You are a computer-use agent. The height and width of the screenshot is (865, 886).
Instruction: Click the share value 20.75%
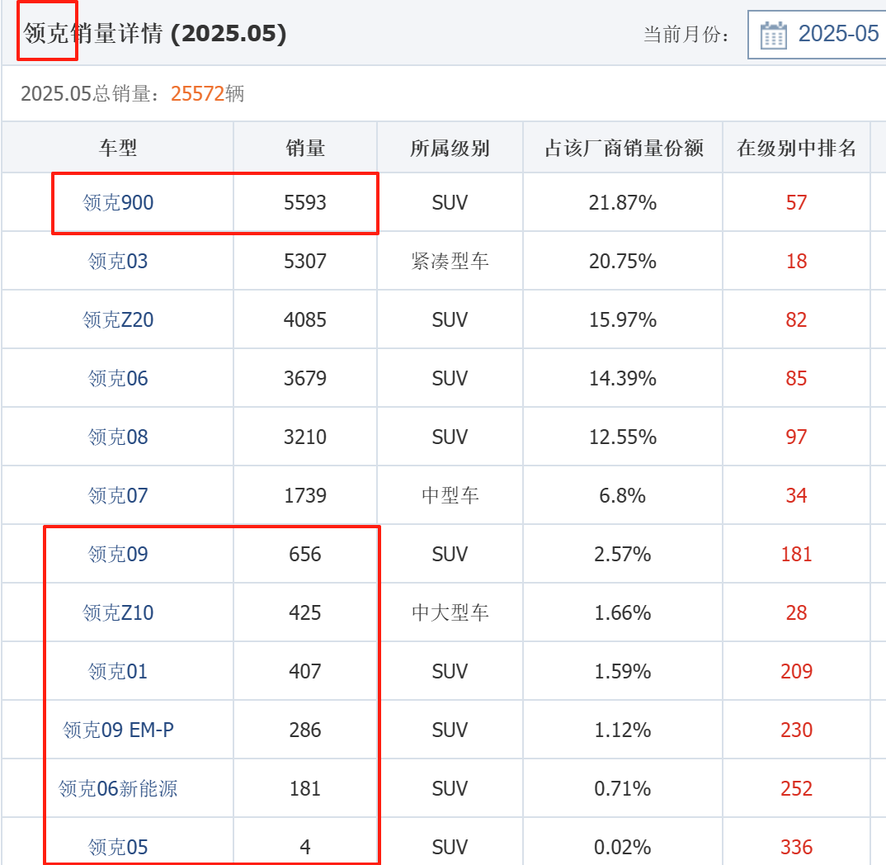pyautogui.click(x=623, y=261)
